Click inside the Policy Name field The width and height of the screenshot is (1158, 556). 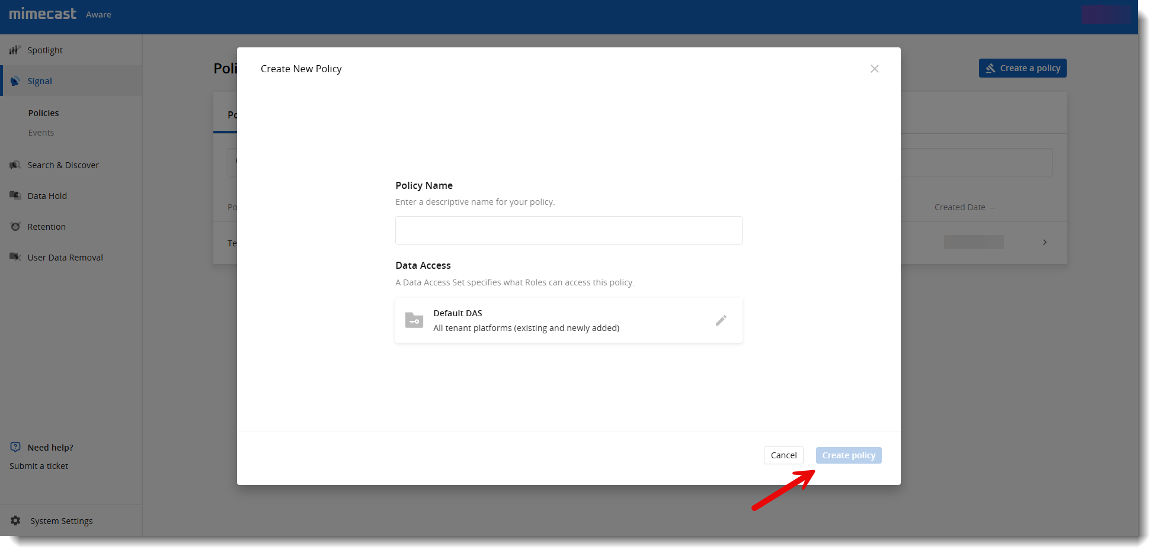click(568, 230)
